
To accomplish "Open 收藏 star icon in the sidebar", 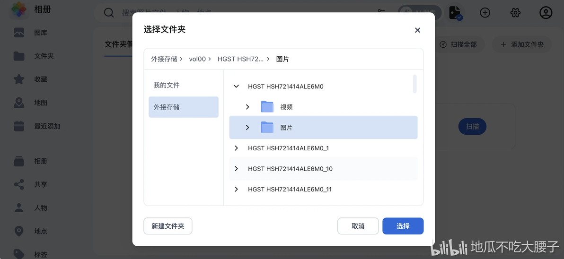I will 19,79.
